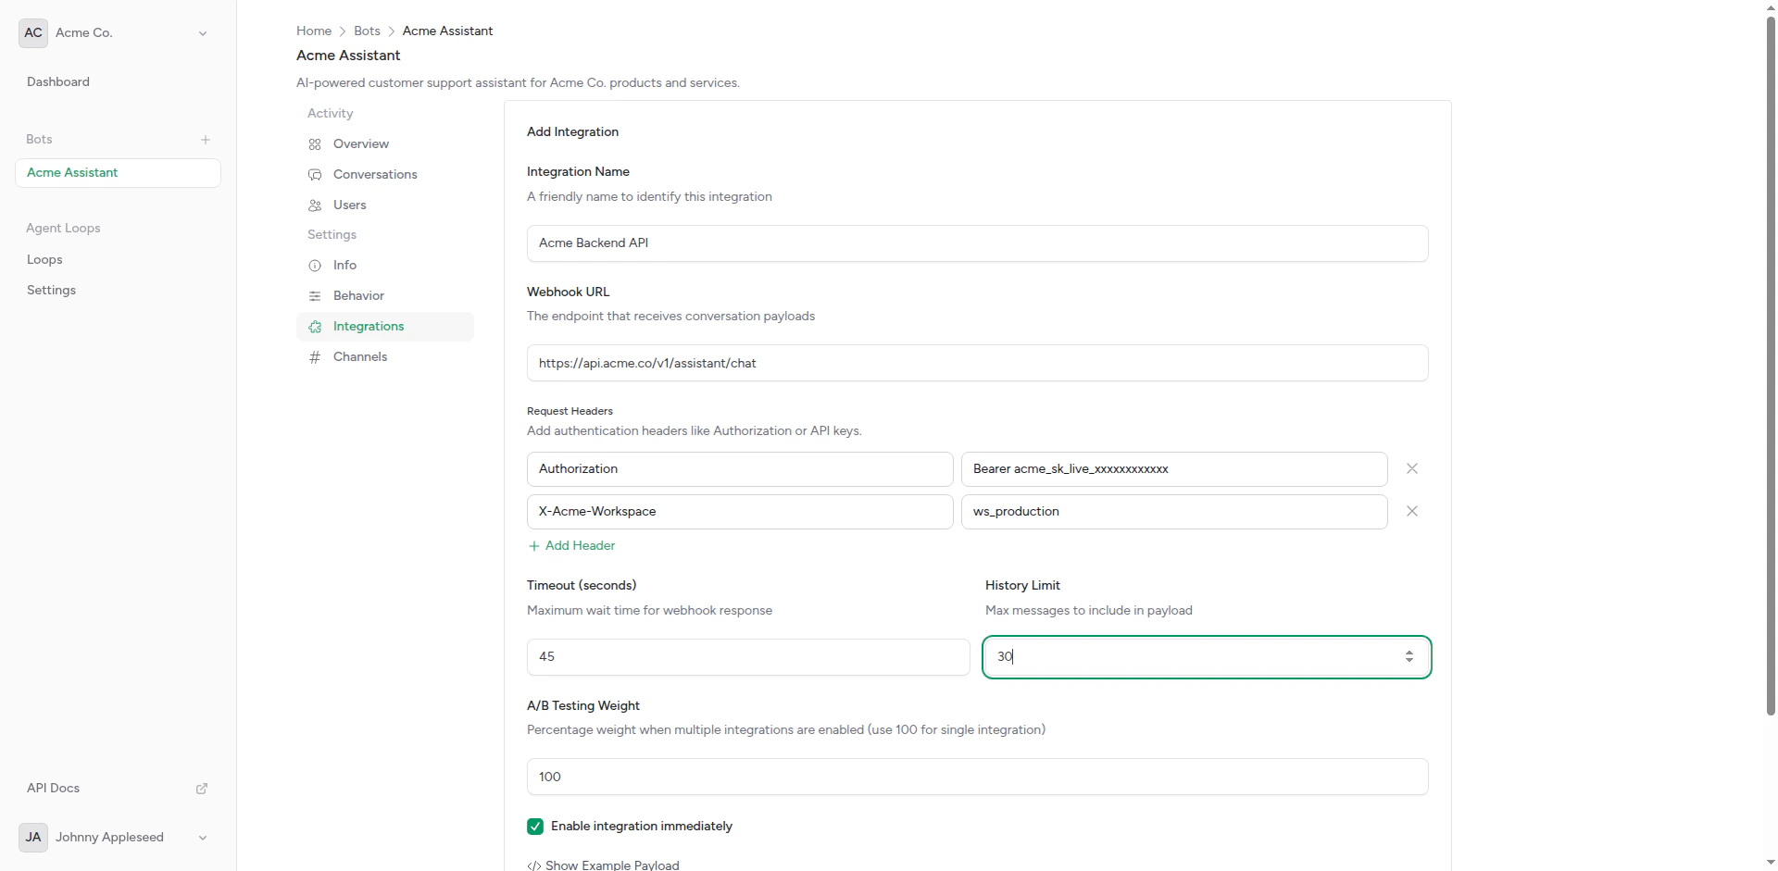The width and height of the screenshot is (1778, 871).
Task: Open Conversations via its chat icon
Action: coord(315,175)
